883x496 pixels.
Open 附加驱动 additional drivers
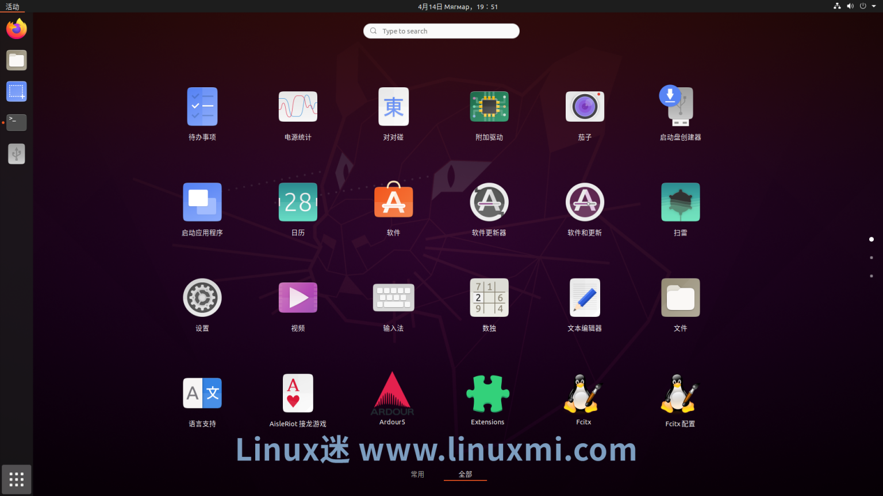pyautogui.click(x=489, y=107)
